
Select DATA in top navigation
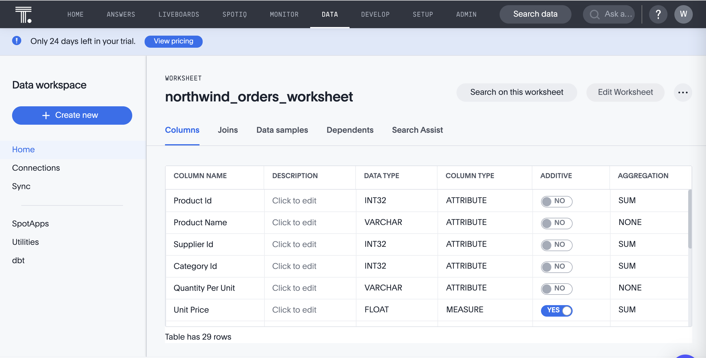pyautogui.click(x=330, y=14)
